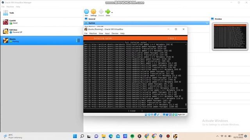Open Task View on taskbar
Image resolution: width=250 pixels, height=140 pixels.
coord(89,136)
